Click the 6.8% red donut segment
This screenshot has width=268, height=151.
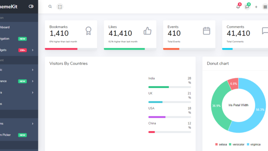coord(234,84)
